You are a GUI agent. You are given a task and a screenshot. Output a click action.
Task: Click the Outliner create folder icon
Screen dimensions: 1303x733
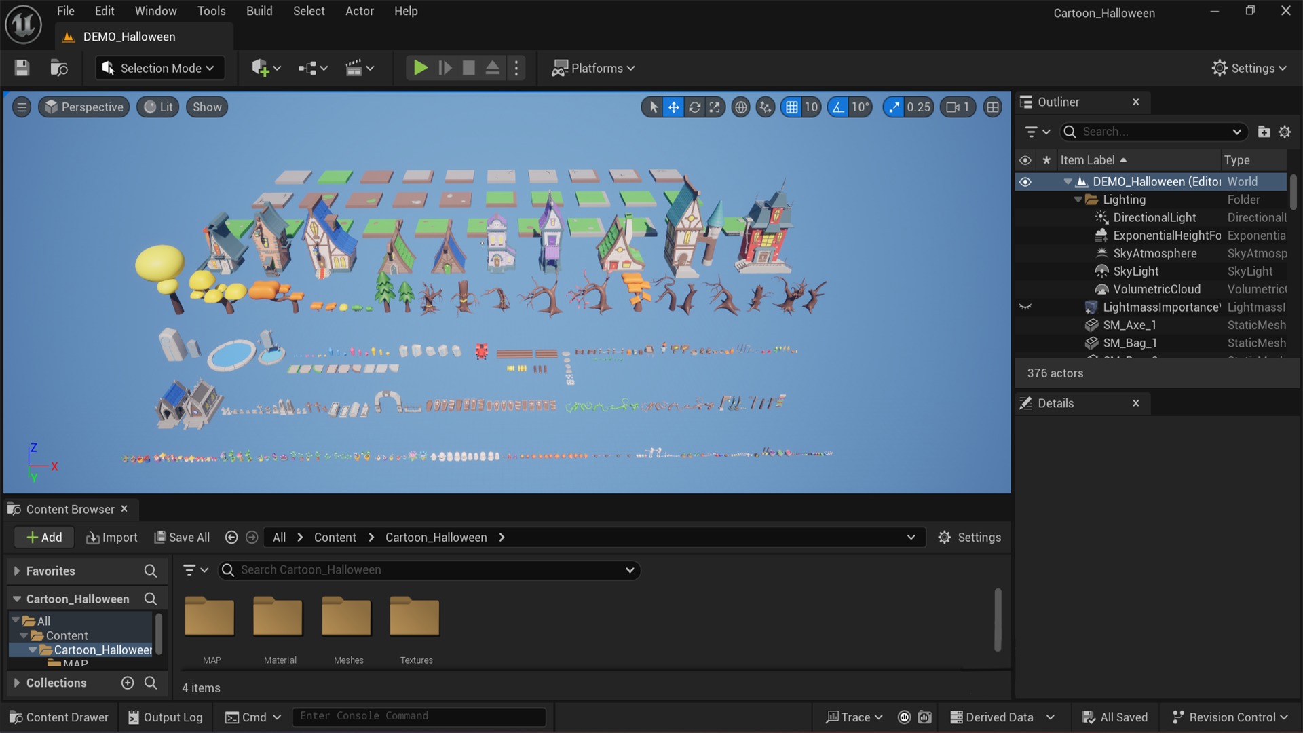point(1264,132)
